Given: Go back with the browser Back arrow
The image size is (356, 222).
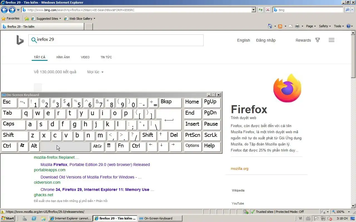Looking at the screenshot, I should tap(4, 10).
